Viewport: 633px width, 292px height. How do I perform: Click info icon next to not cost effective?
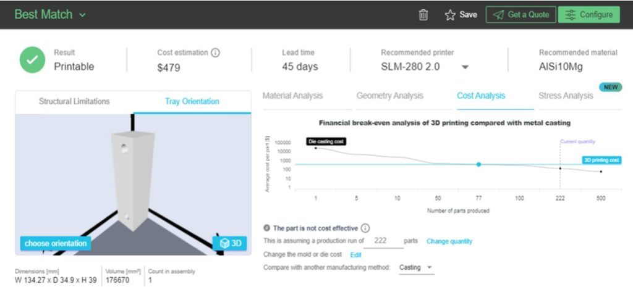tap(365, 228)
